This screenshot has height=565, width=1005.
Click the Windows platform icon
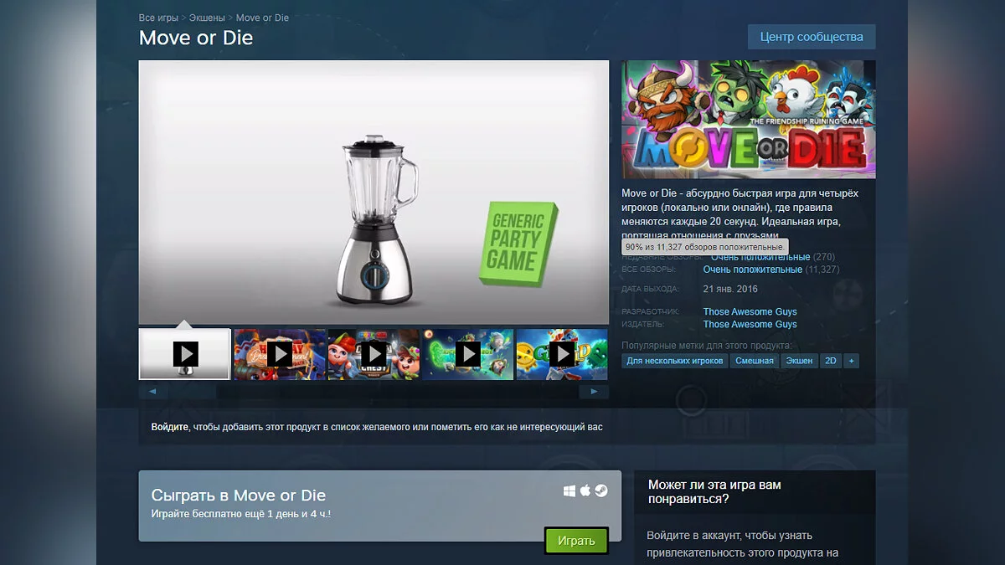pyautogui.click(x=569, y=491)
